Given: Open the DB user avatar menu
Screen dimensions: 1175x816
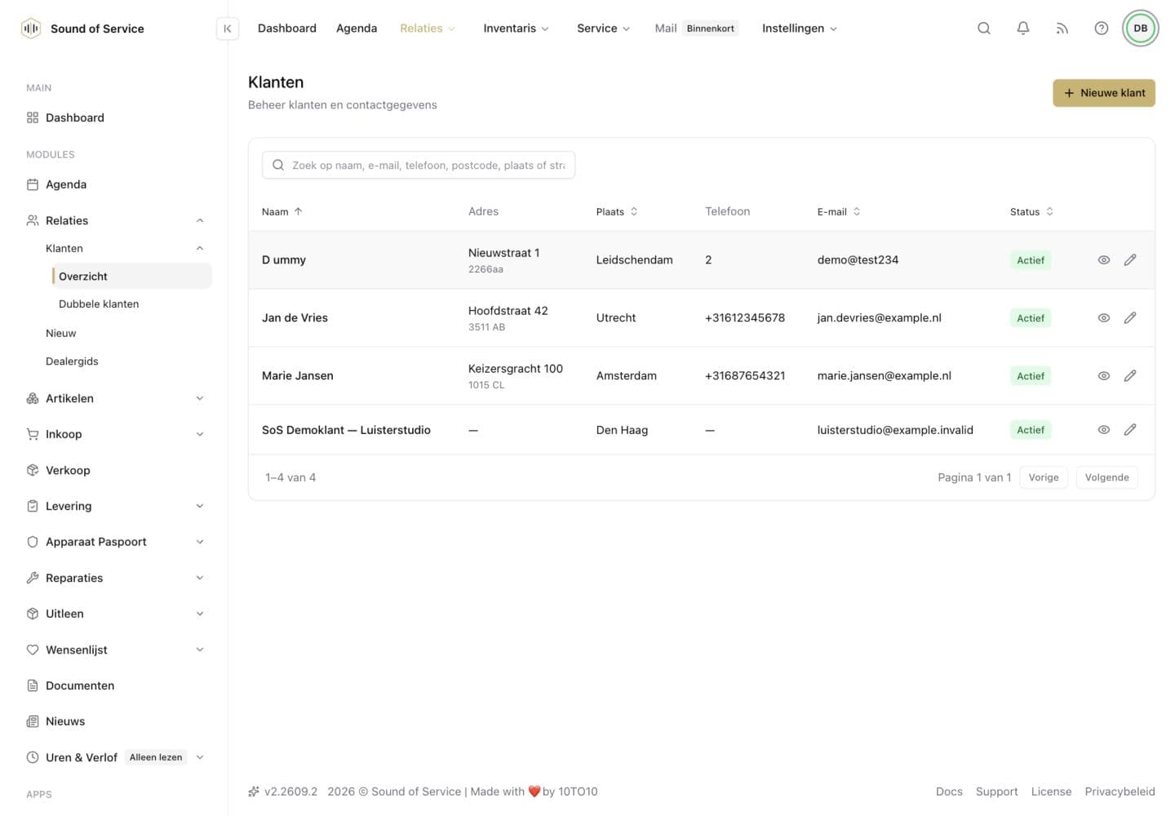Looking at the screenshot, I should pos(1141,29).
